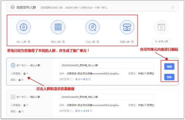This screenshot has width=185, height=120.
Task: Select the 行业人群 magnifier icon
Action: pyautogui.click(x=92, y=27)
